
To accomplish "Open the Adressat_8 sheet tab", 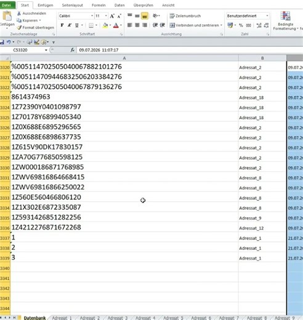I will click(257, 318).
